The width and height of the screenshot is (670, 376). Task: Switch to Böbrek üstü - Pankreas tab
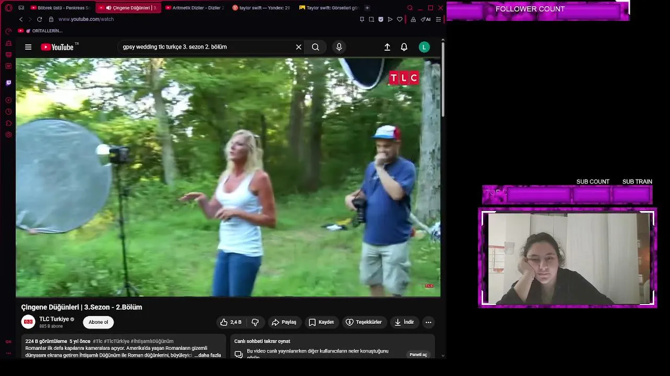pyautogui.click(x=60, y=8)
